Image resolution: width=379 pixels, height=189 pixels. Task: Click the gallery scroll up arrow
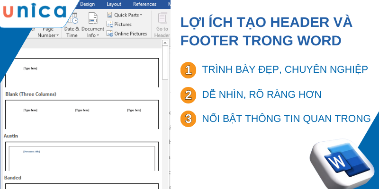click(x=165, y=43)
